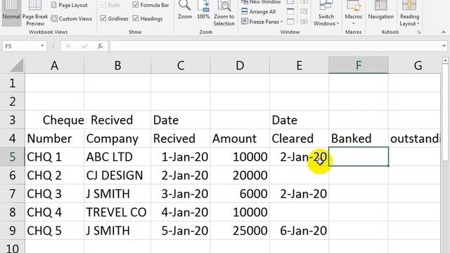Click the 'Banked' header cell
This screenshot has height=253, width=450.
pyautogui.click(x=359, y=138)
